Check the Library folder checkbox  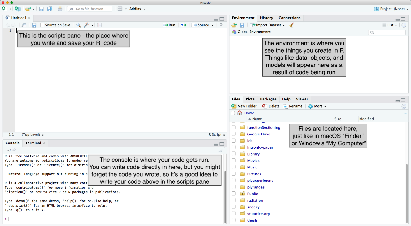pos(234,154)
